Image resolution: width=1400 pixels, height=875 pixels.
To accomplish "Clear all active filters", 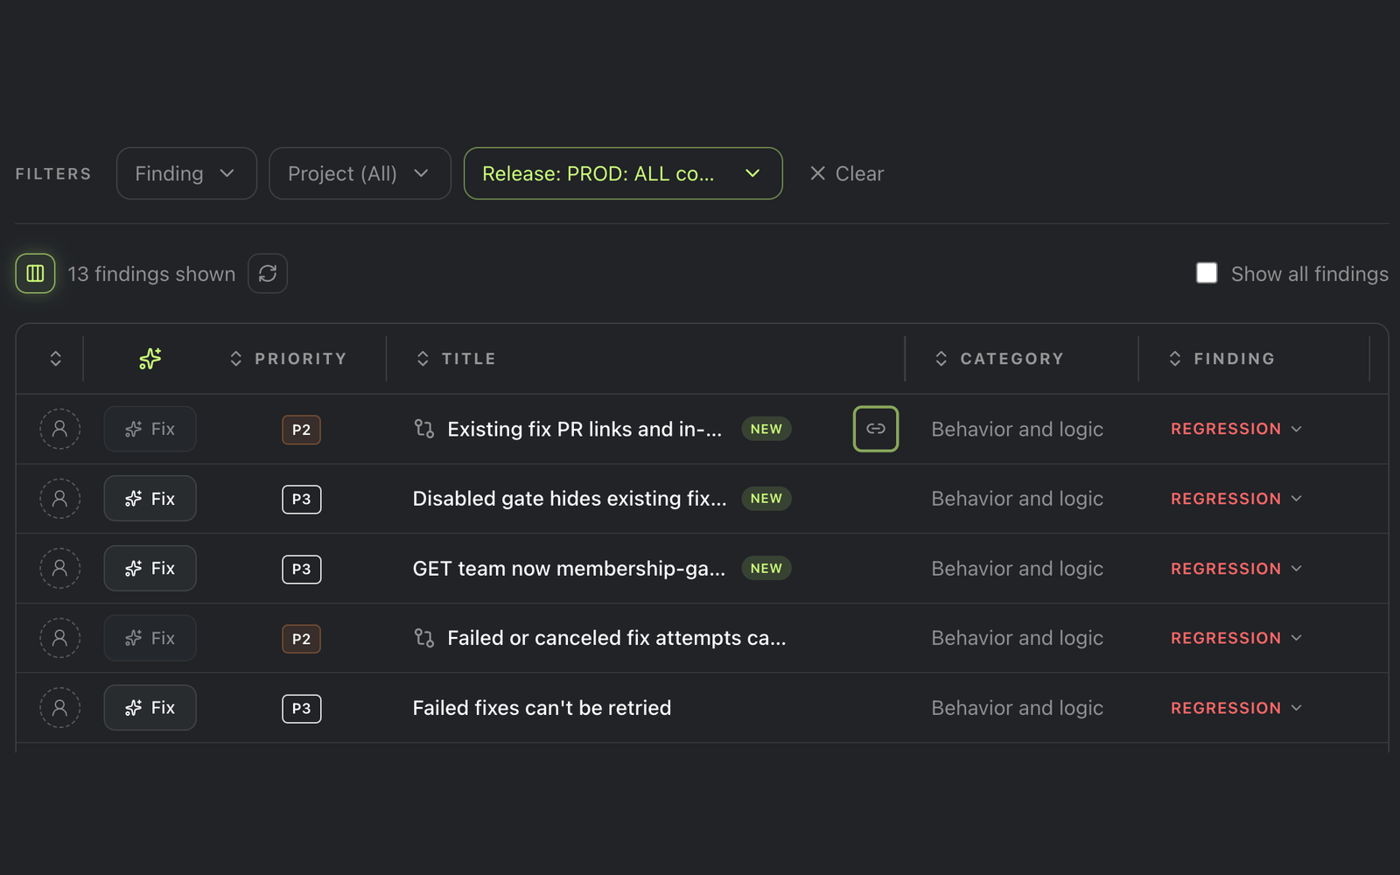I will click(x=846, y=173).
